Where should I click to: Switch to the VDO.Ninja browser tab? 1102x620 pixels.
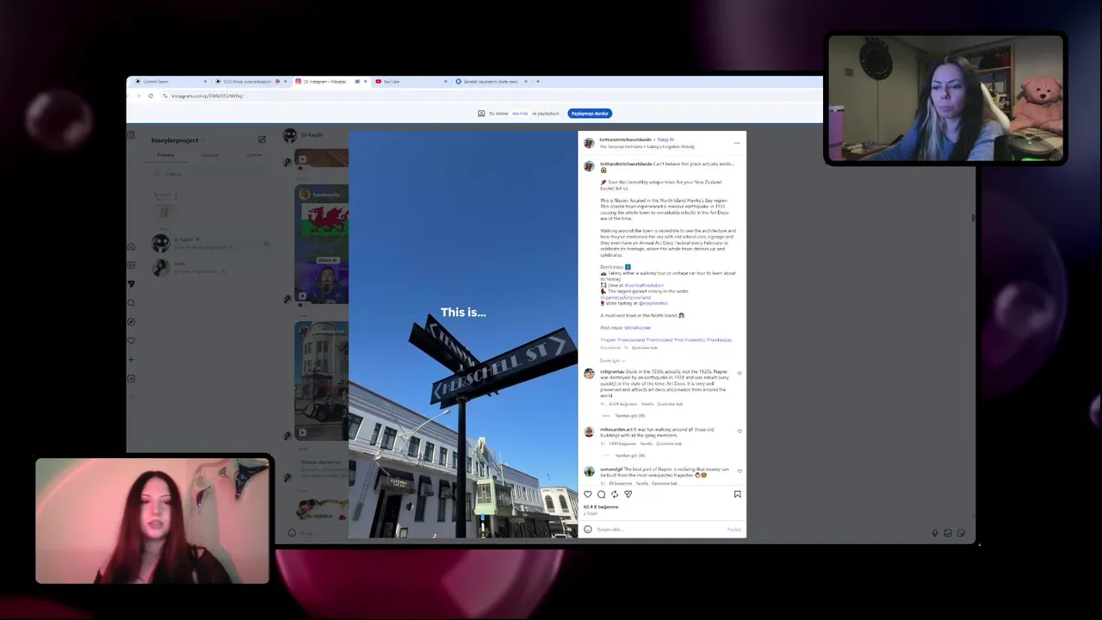[x=251, y=82]
